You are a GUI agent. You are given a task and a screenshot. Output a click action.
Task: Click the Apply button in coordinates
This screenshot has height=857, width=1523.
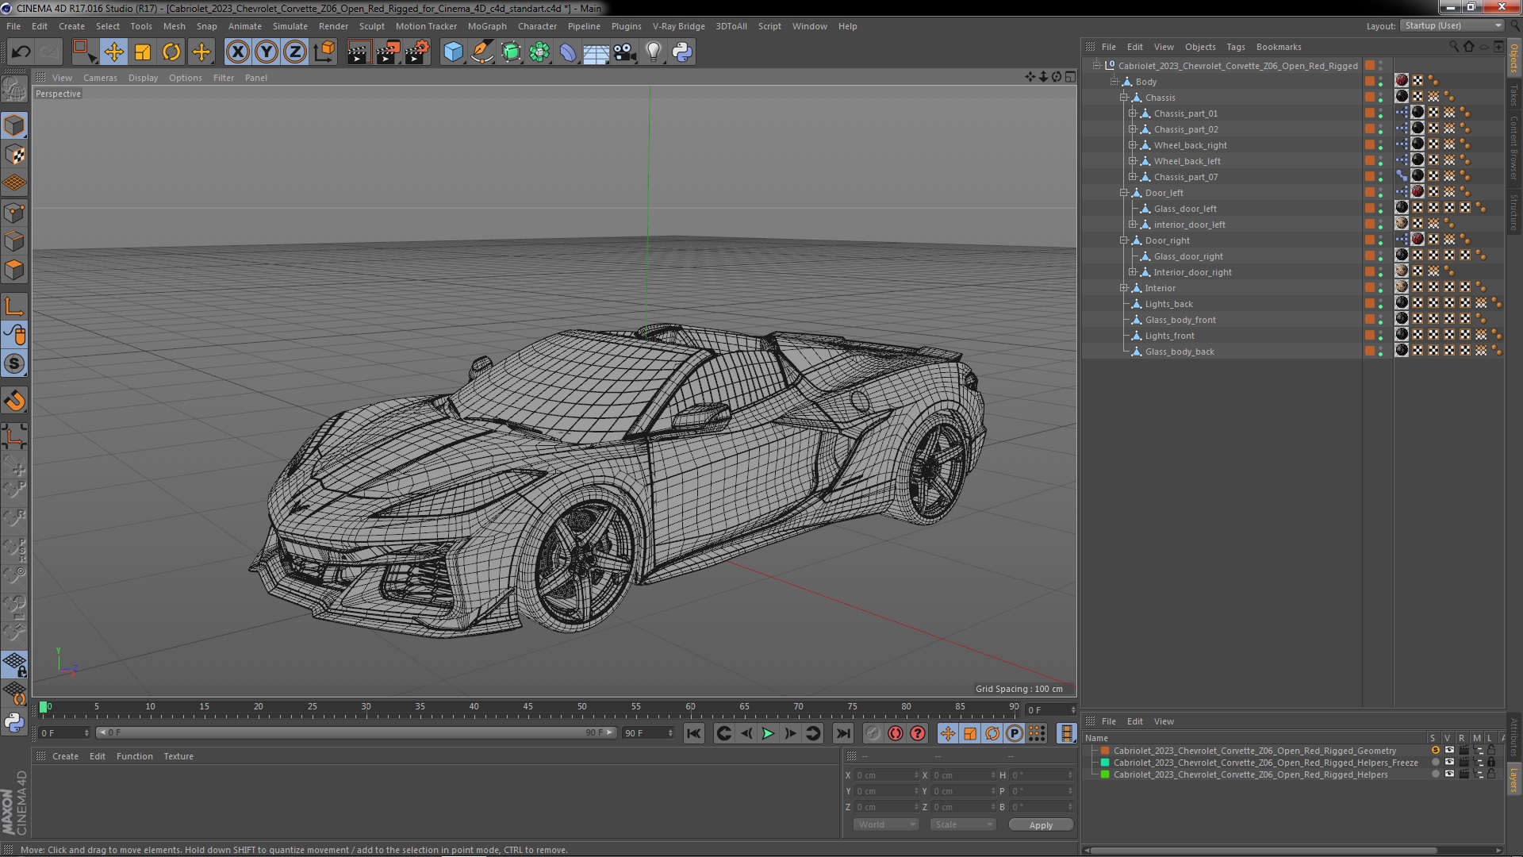[x=1041, y=825]
